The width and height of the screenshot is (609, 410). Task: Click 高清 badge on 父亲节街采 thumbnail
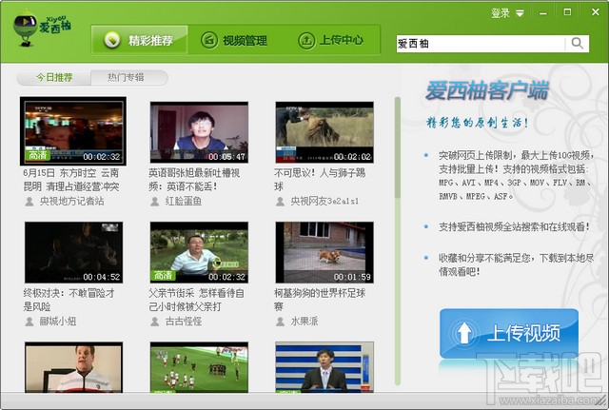pos(163,275)
